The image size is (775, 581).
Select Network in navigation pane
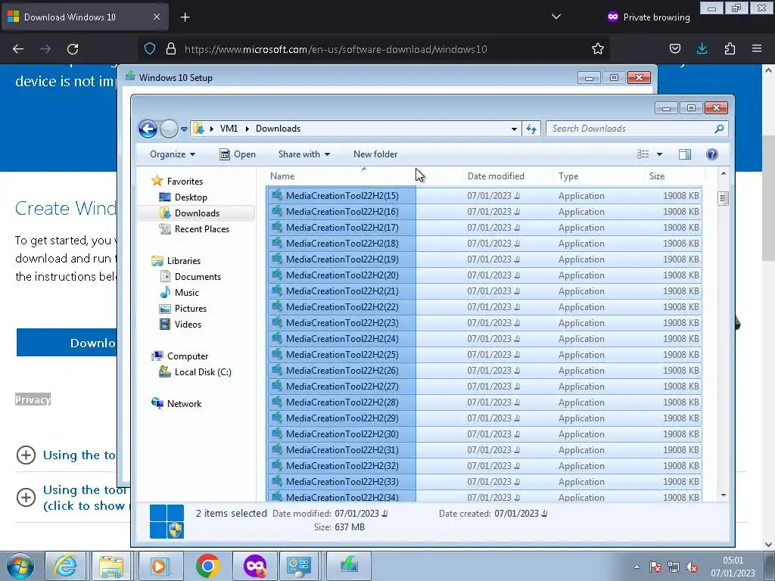pyautogui.click(x=184, y=404)
